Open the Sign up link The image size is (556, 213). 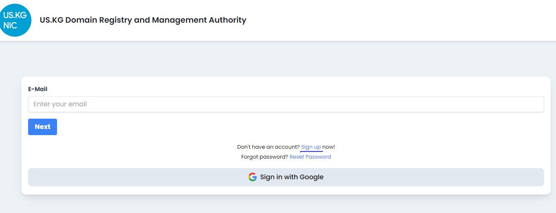tap(311, 147)
